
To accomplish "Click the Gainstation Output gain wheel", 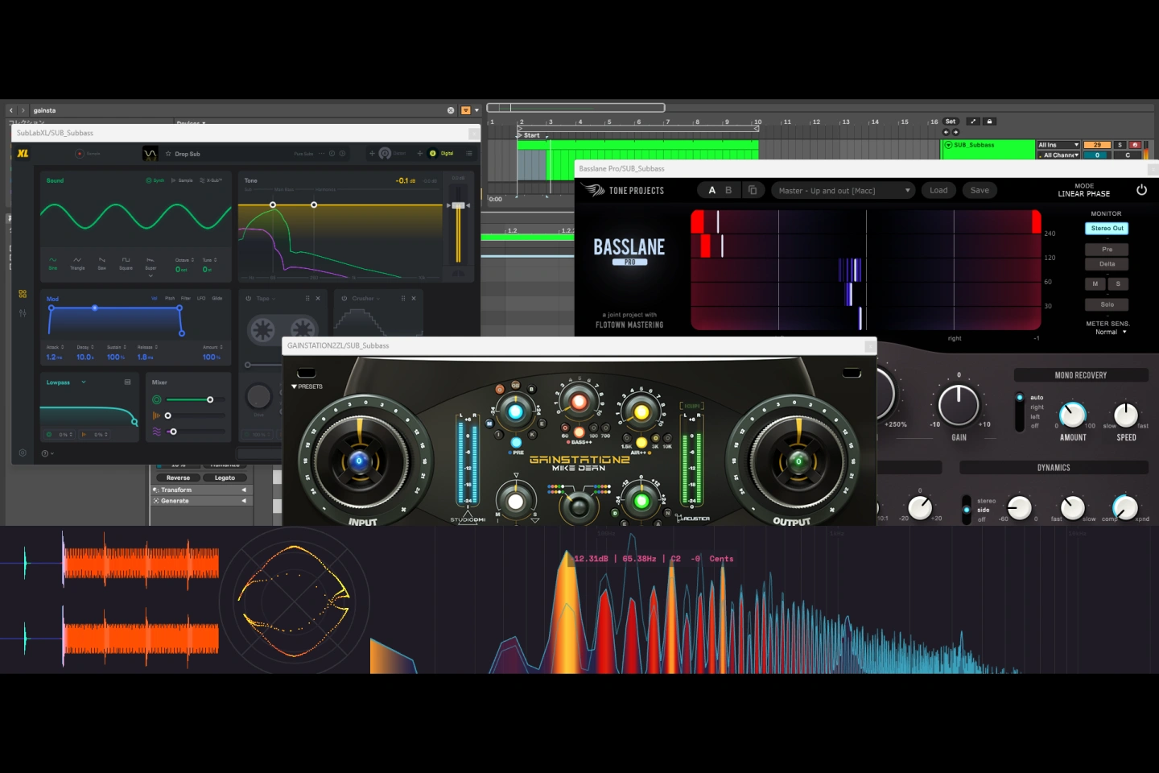I will pos(798,461).
